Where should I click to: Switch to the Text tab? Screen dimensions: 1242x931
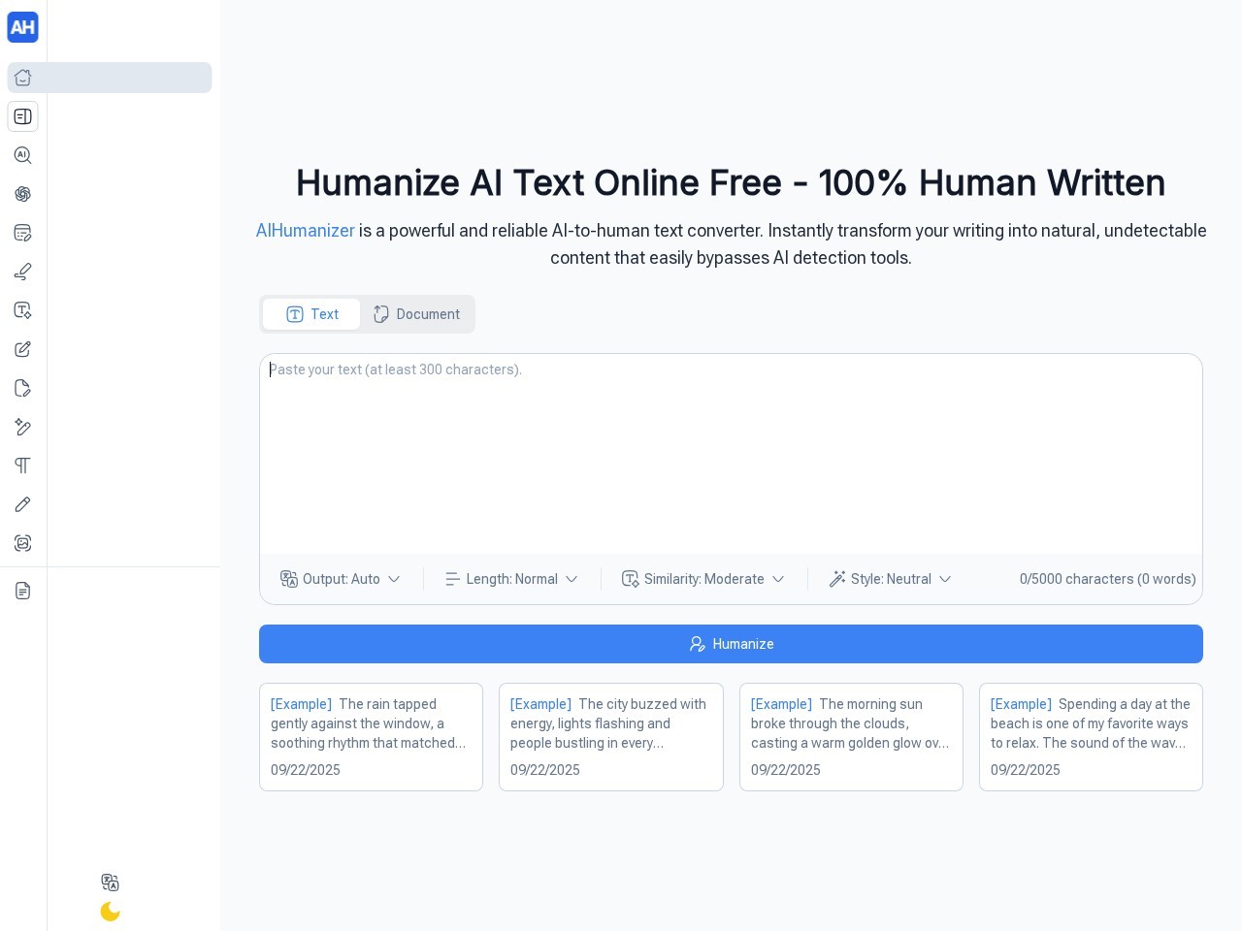point(311,314)
